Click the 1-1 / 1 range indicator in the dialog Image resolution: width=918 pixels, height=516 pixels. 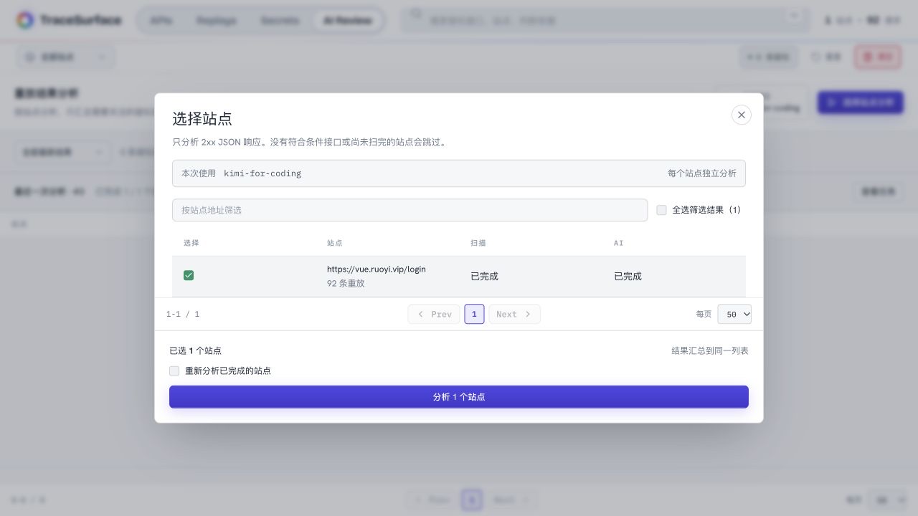click(x=183, y=314)
